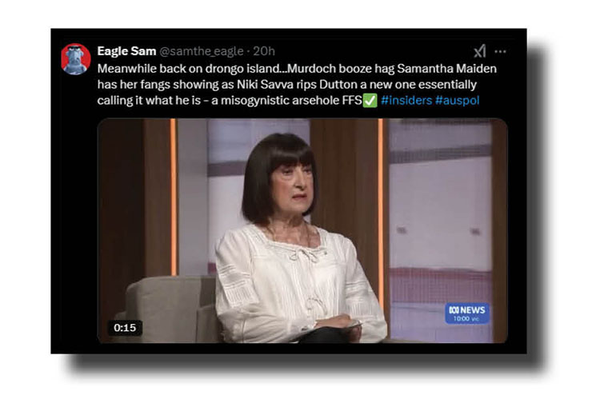Image resolution: width=612 pixels, height=415 pixels.
Task: Click the word Dutton in the tweet
Action: pyautogui.click(x=338, y=85)
